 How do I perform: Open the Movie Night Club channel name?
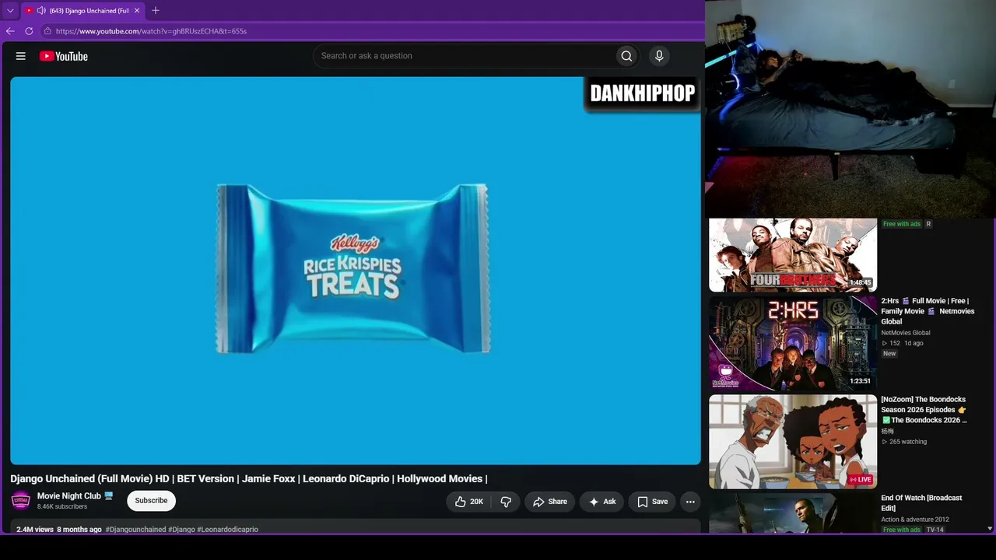(69, 495)
